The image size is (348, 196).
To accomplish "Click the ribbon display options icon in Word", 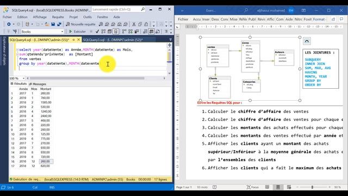I will point(303,10).
